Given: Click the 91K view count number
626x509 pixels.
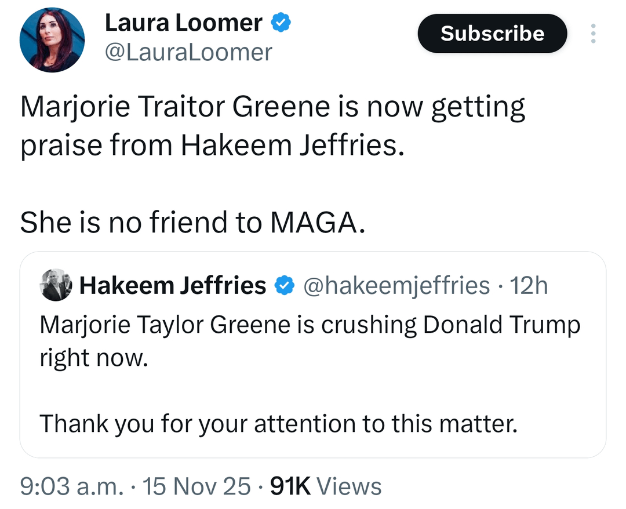Looking at the screenshot, I should click(291, 486).
